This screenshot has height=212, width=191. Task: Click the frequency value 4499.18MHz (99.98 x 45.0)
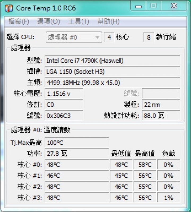click(83, 83)
